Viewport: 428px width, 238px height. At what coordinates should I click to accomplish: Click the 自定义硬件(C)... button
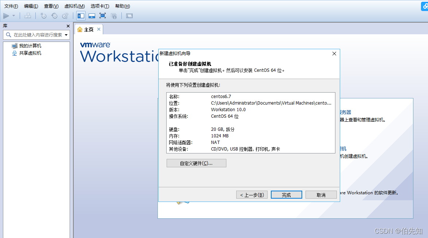tap(196, 163)
